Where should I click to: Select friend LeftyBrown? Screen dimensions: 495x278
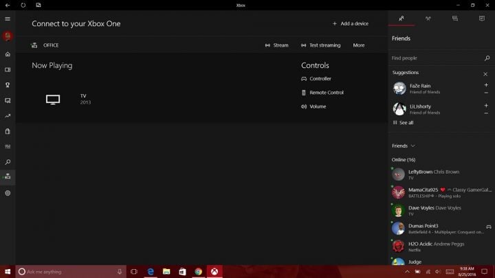[441, 174]
